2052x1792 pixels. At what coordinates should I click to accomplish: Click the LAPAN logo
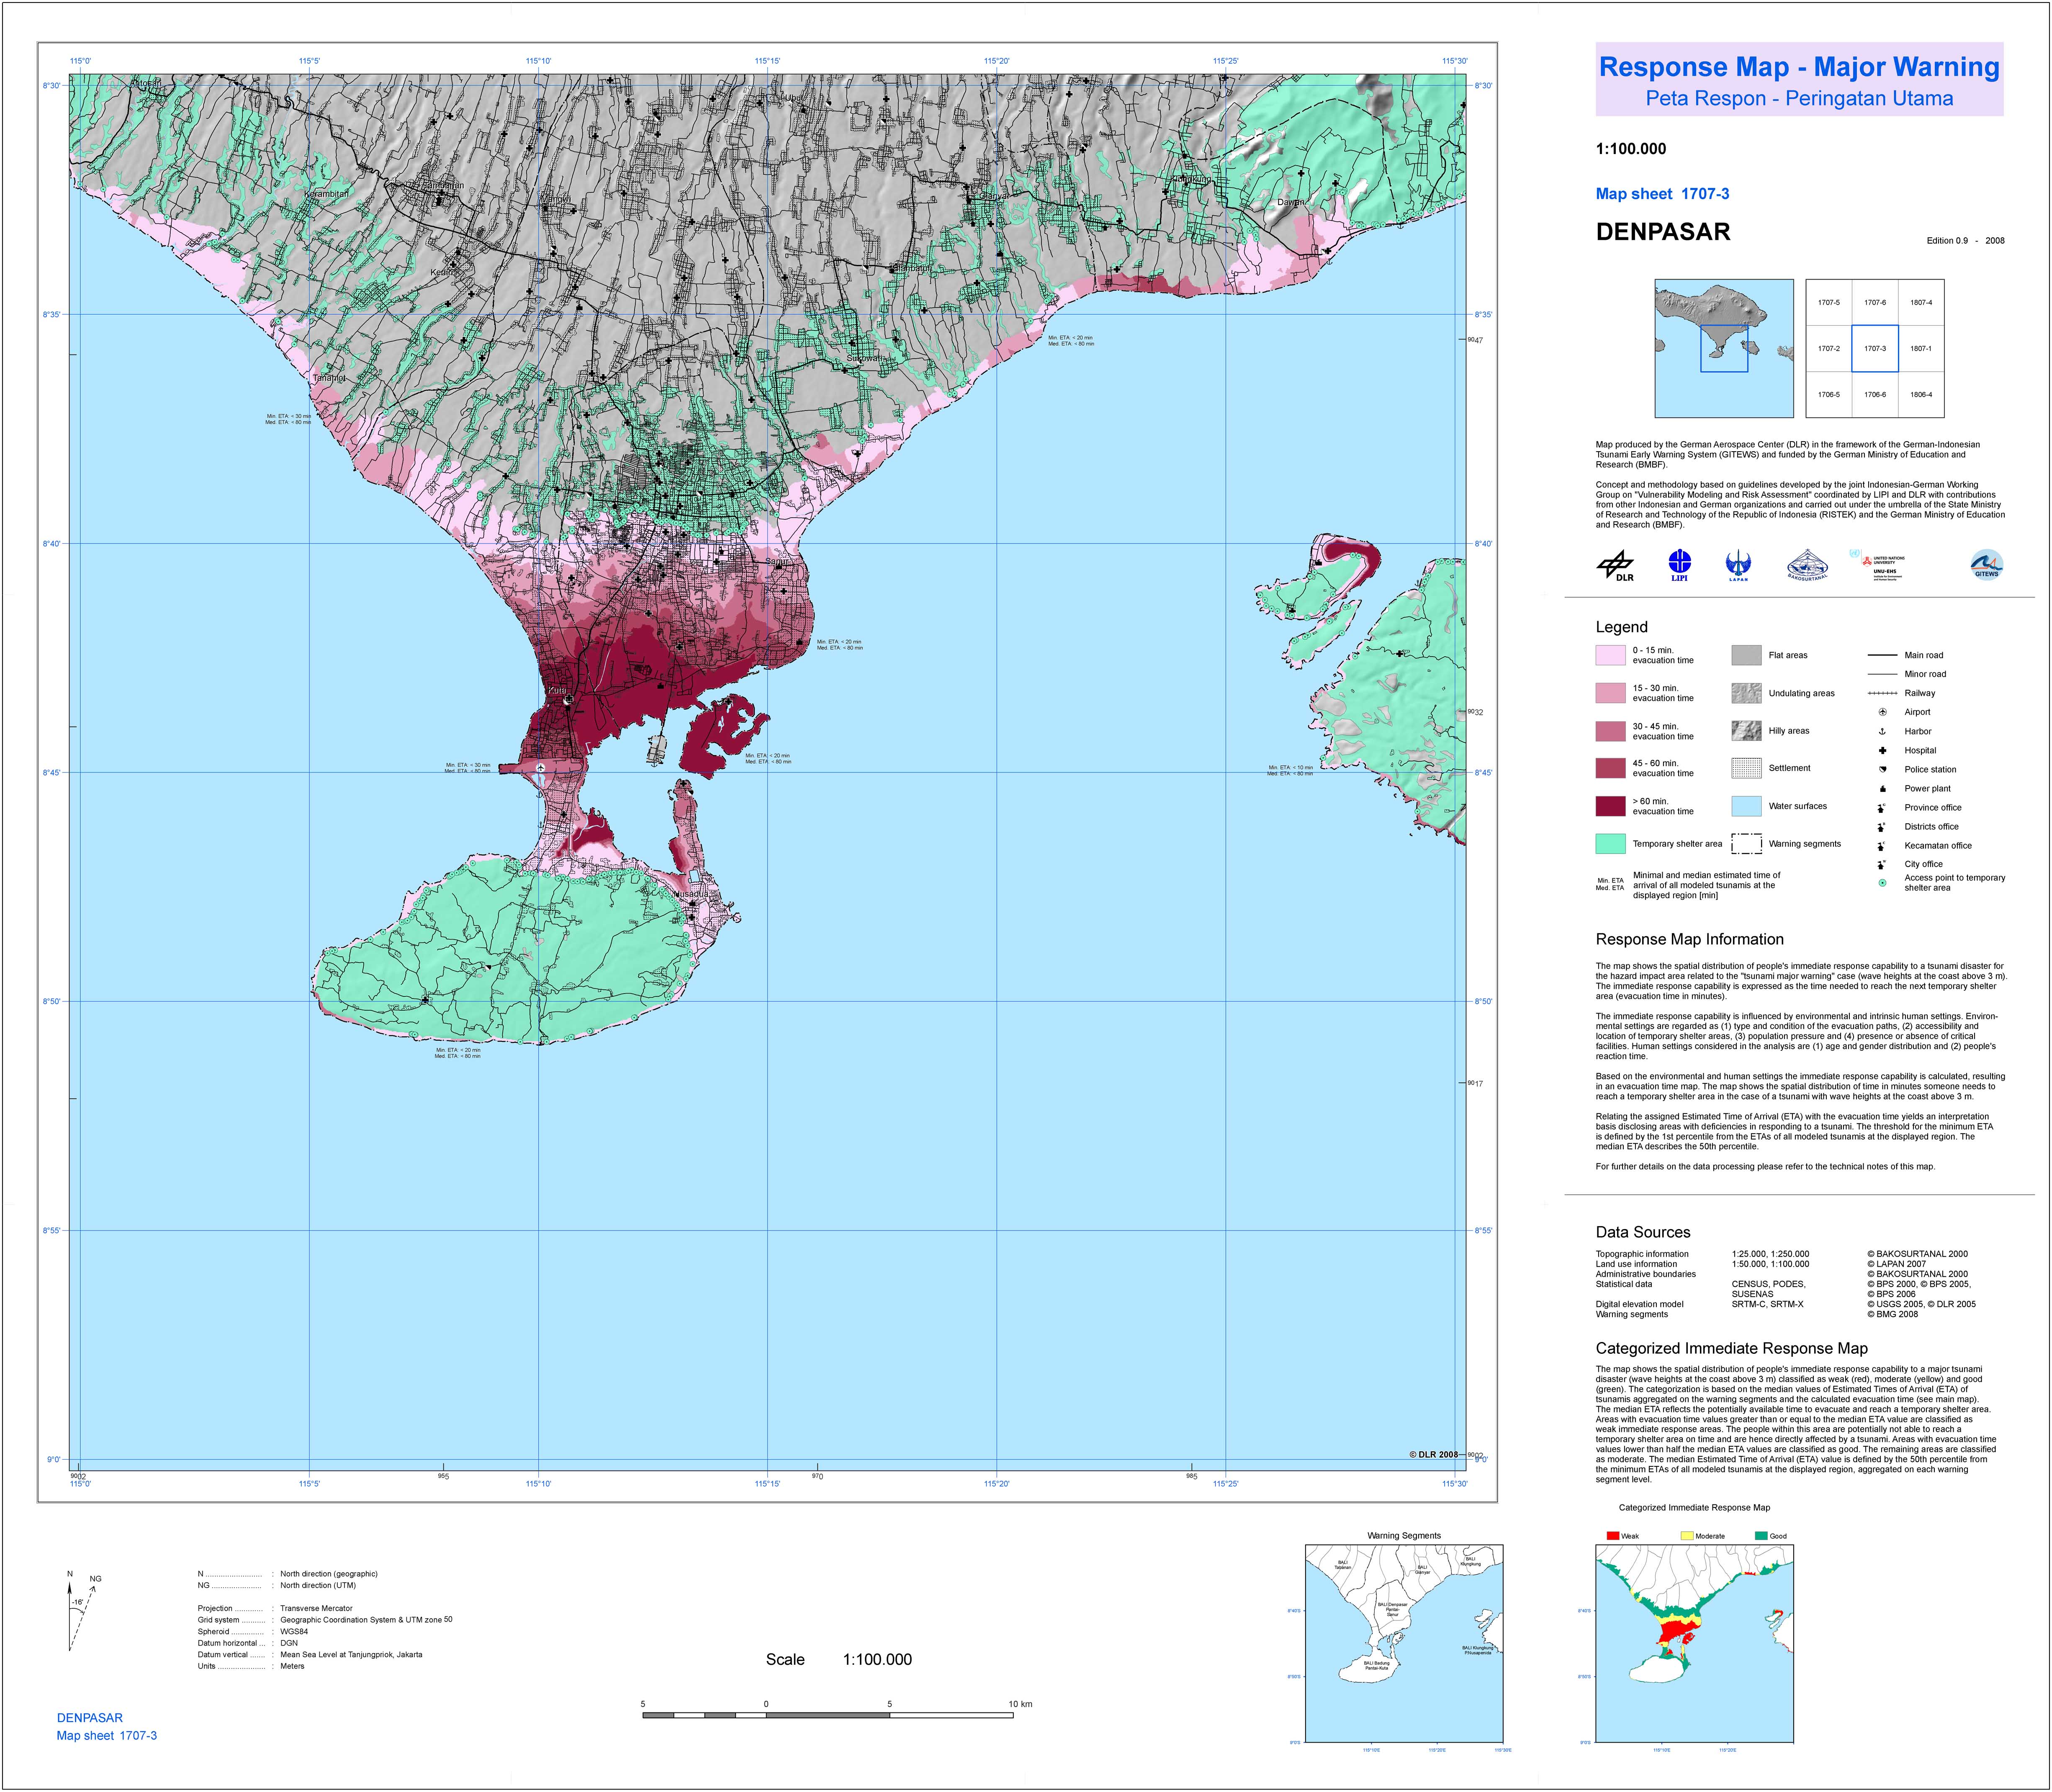click(x=1739, y=566)
